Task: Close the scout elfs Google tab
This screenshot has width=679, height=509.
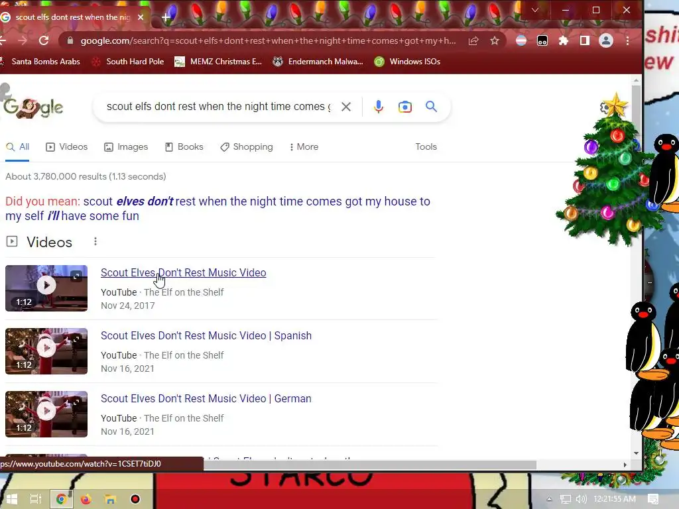Action: (x=141, y=17)
